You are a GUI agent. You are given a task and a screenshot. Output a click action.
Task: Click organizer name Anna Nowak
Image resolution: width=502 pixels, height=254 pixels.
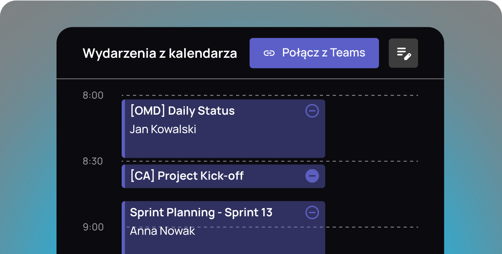(162, 231)
